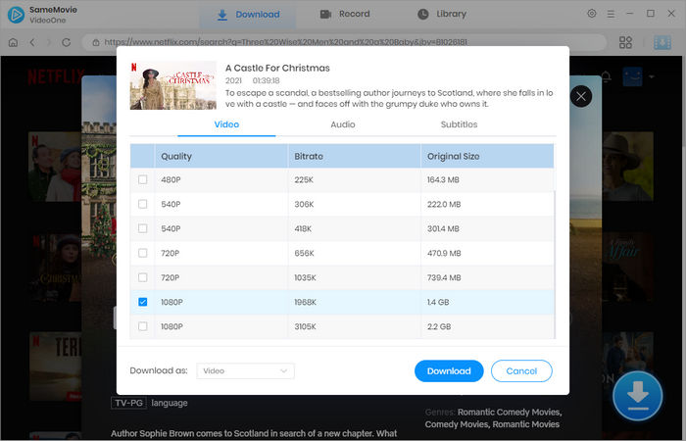
Task: Open the Download as Video dropdown
Action: coord(245,371)
